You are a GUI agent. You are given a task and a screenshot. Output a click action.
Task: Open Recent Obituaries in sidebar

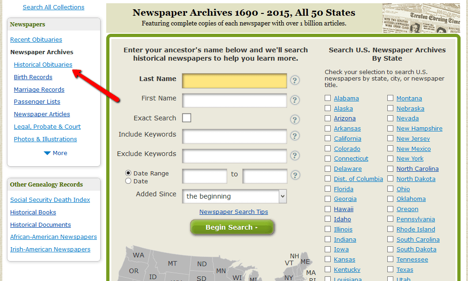click(x=36, y=40)
